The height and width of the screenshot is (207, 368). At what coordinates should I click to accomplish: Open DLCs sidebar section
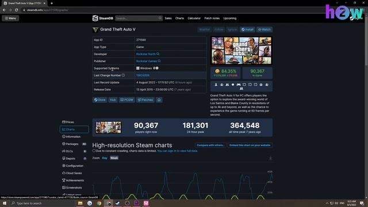74,151
